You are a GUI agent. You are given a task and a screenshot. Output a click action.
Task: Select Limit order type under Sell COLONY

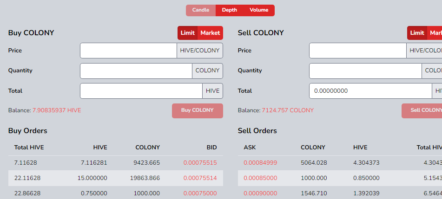click(x=417, y=33)
